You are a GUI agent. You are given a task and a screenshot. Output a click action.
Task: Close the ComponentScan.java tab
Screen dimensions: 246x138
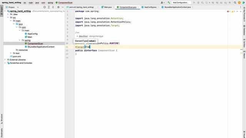pyautogui.click(x=138, y=7)
